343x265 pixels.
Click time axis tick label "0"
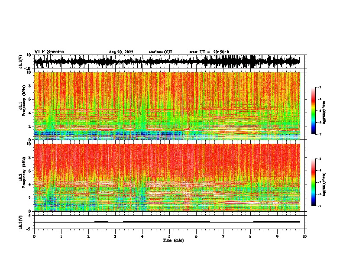[34, 236]
